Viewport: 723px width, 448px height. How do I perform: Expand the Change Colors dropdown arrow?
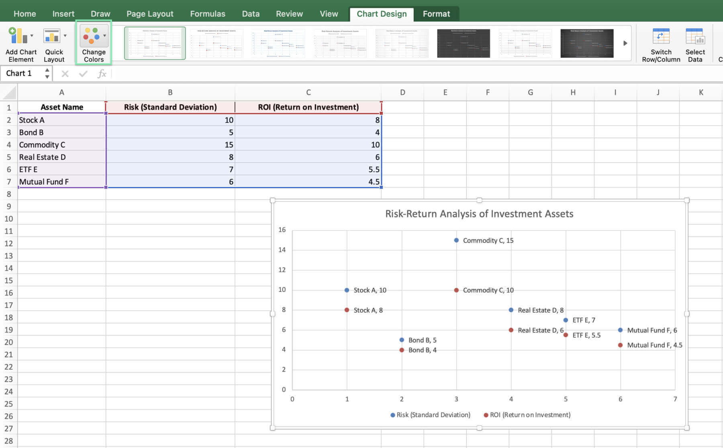coord(105,36)
